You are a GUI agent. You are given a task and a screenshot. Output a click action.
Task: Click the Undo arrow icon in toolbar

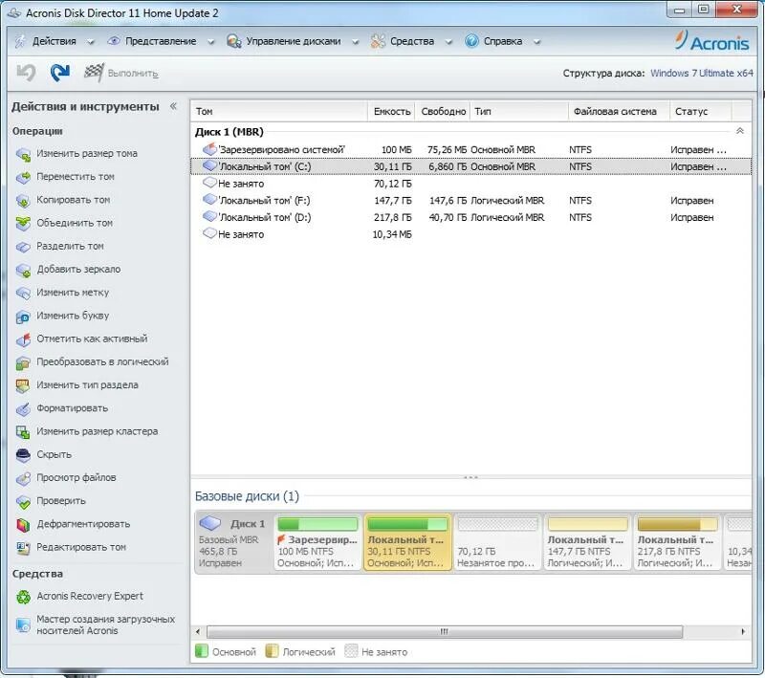[26, 73]
